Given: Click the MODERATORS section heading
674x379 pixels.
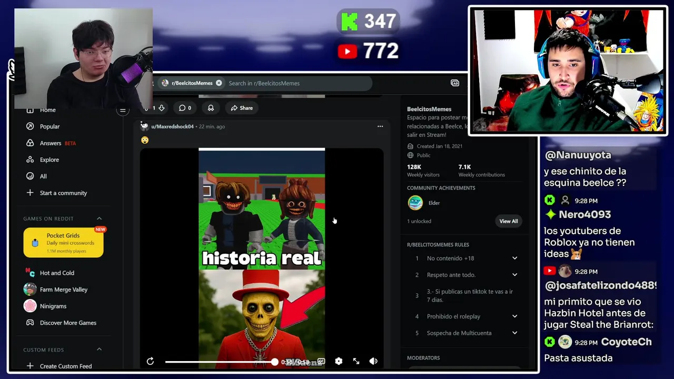Looking at the screenshot, I should [423, 358].
